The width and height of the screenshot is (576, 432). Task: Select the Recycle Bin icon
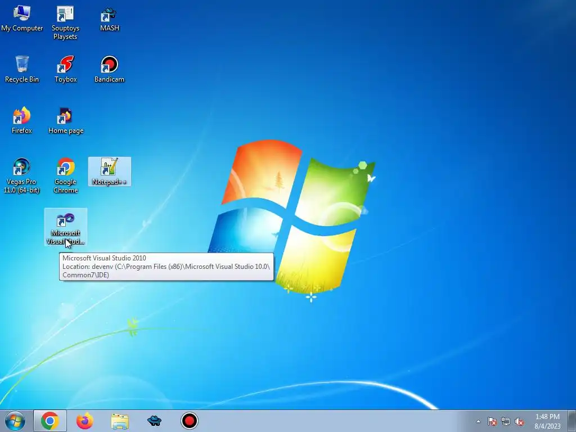tap(22, 69)
